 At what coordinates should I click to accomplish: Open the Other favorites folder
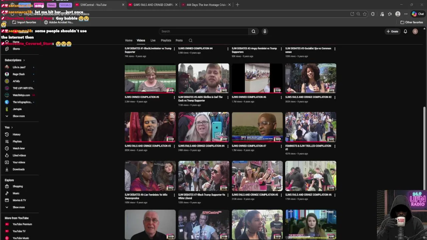[412, 22]
